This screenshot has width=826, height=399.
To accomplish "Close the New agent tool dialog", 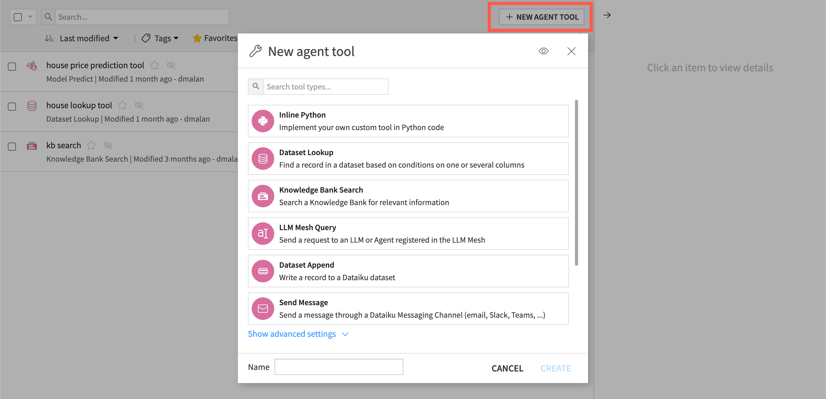I will pos(571,51).
